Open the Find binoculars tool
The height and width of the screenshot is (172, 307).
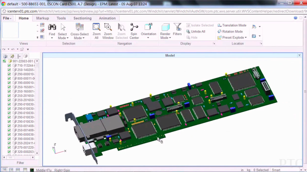coord(52,27)
